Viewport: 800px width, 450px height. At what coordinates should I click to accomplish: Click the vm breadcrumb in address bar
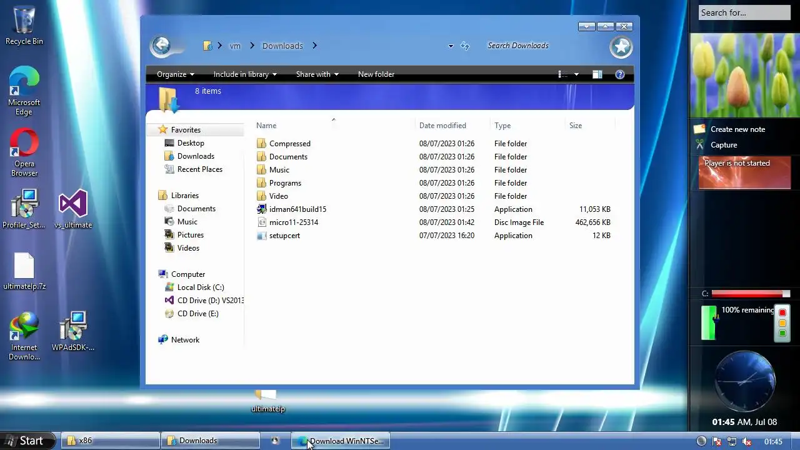[x=235, y=46]
